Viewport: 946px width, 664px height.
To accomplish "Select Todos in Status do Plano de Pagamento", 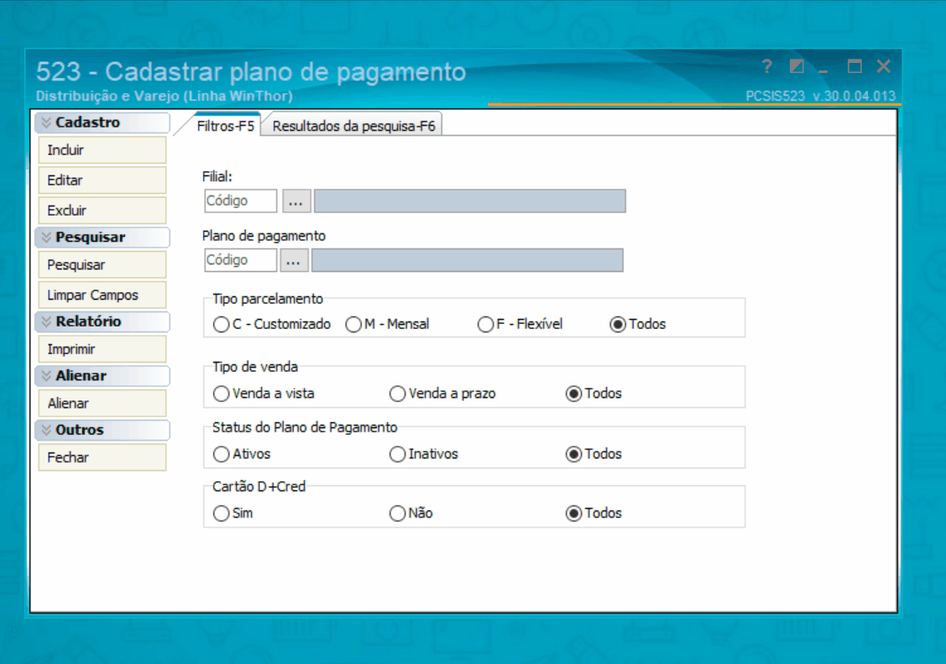I will pos(574,454).
